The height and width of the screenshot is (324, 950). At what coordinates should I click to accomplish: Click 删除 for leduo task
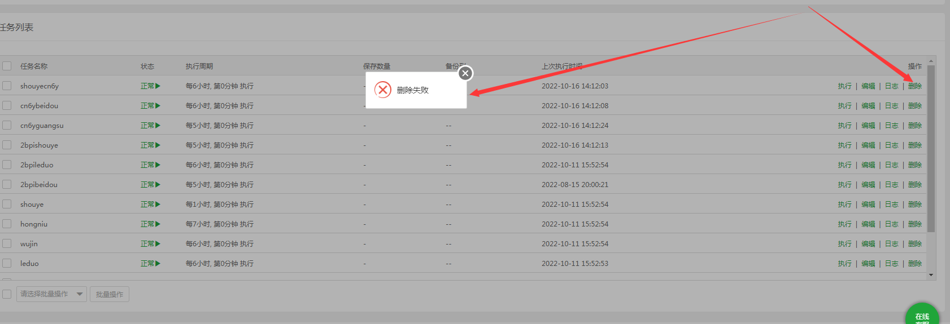pyautogui.click(x=915, y=264)
